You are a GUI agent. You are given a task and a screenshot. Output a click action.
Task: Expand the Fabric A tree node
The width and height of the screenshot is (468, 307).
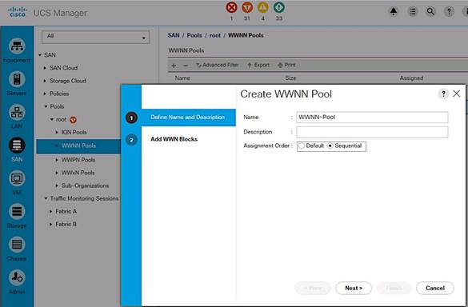point(50,212)
